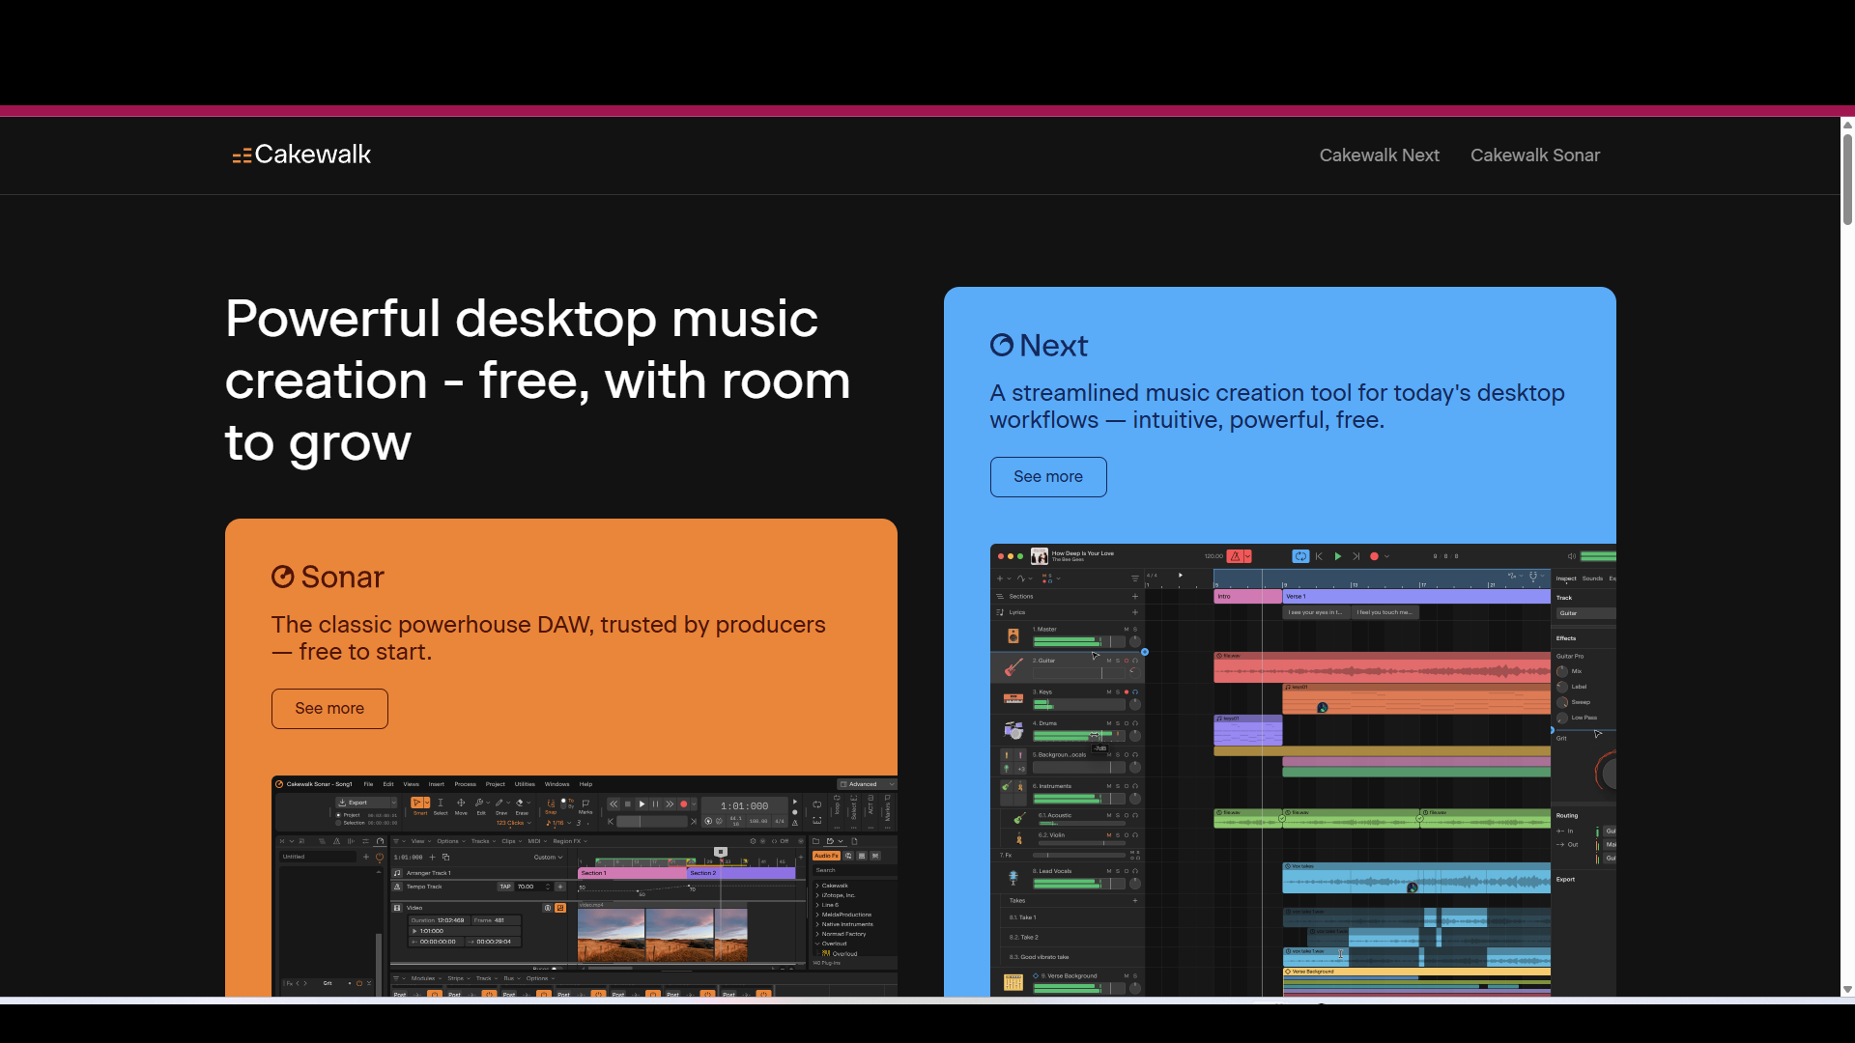Screen dimensions: 1855x1043
Task: Open the Cakewalk Next navigation link
Action: pos(1379,155)
